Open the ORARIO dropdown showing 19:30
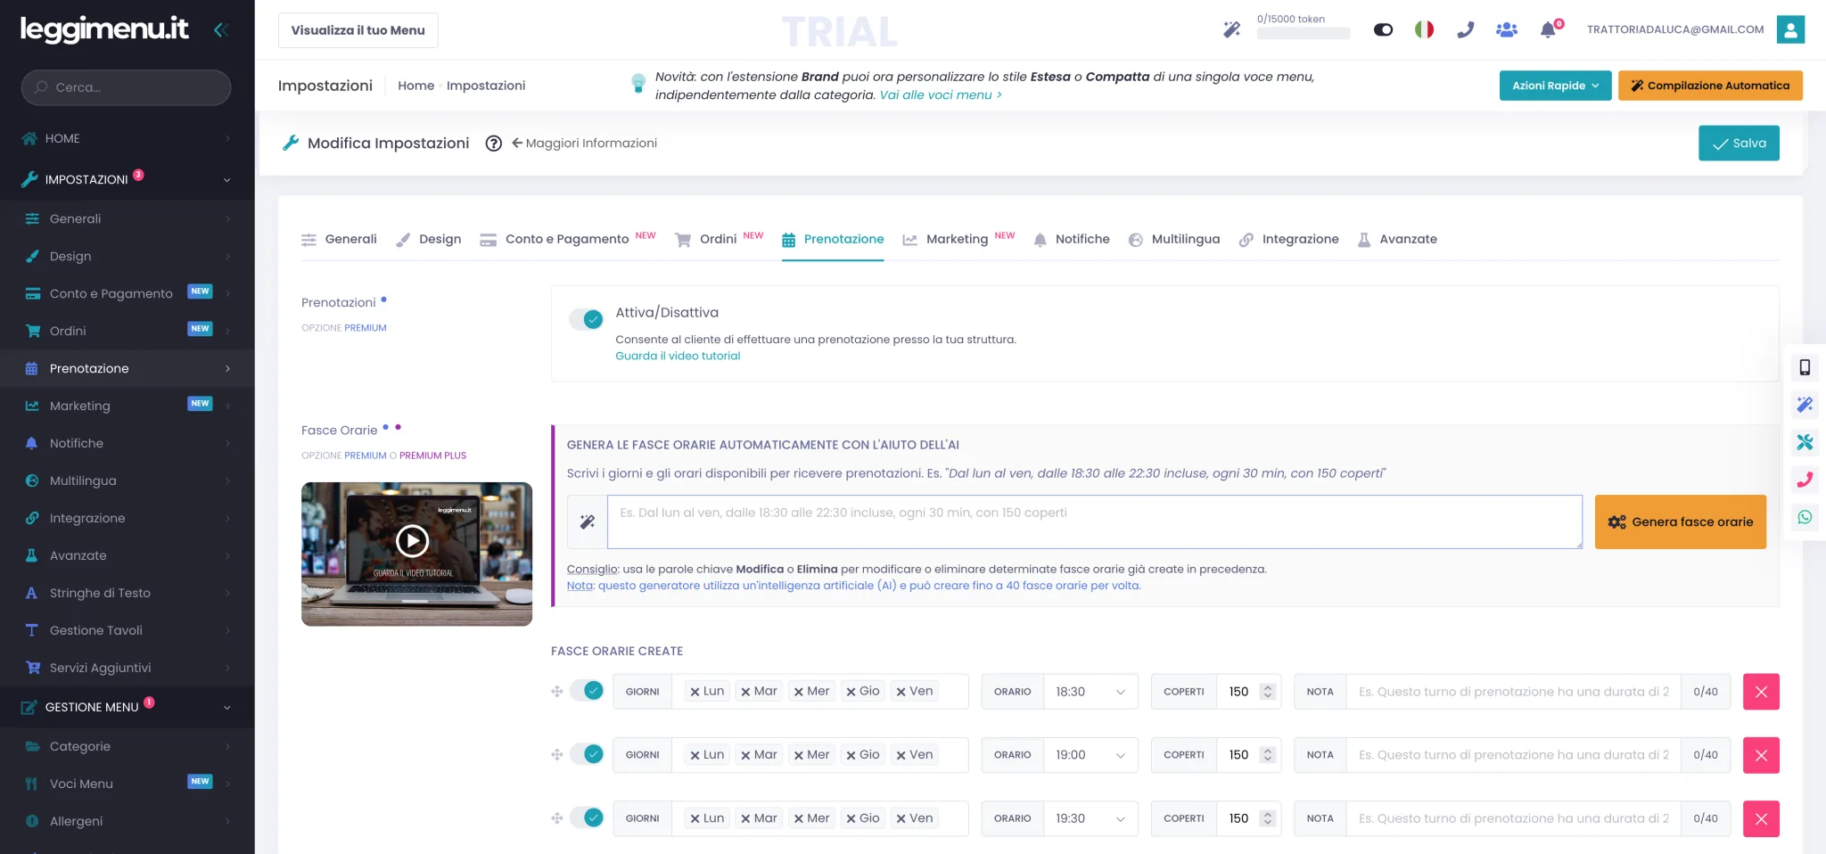Image resolution: width=1826 pixels, height=854 pixels. (x=1090, y=818)
